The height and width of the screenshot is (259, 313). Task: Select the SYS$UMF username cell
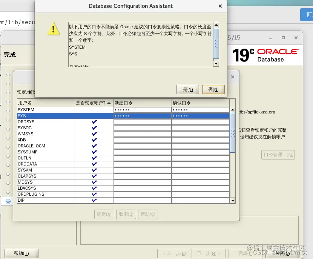click(x=46, y=152)
